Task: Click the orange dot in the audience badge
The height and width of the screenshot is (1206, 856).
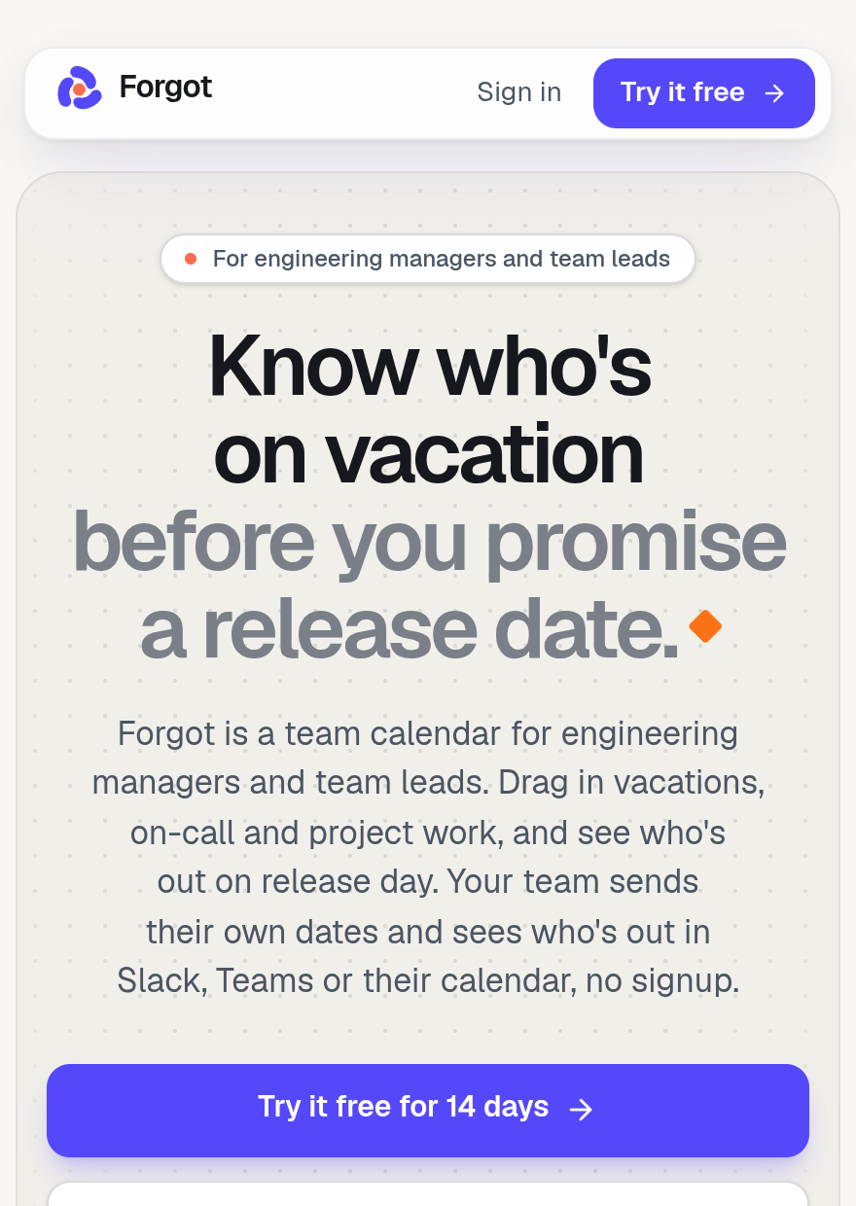Action: pos(191,259)
